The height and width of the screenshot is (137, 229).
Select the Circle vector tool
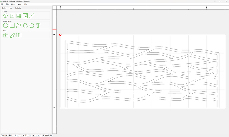(5, 25)
